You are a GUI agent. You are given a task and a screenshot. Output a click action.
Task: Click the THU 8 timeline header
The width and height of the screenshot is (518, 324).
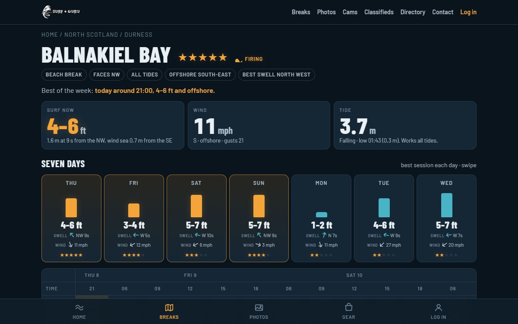pos(92,275)
